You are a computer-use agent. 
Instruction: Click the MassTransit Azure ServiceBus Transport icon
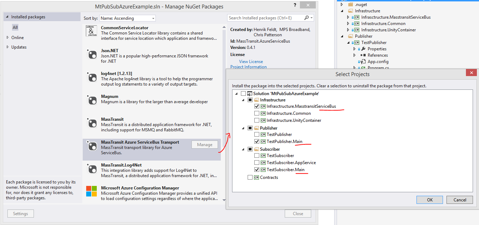tap(91, 146)
